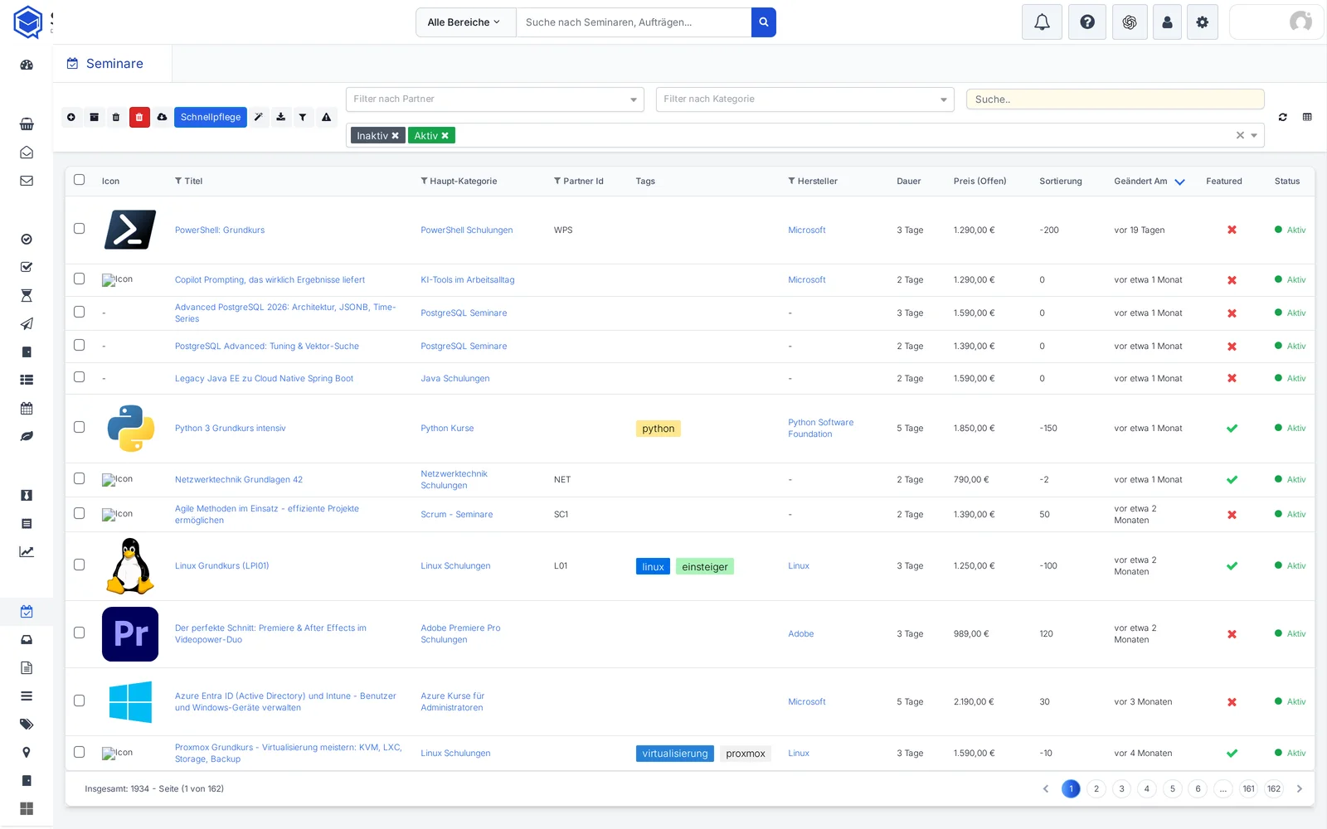Expand the Filter nach Partner dropdown

[495, 99]
